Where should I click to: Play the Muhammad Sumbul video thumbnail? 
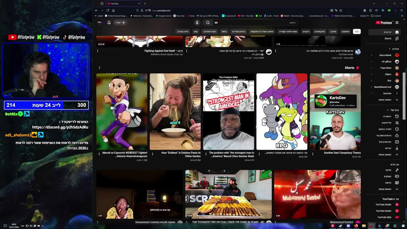click(317, 194)
